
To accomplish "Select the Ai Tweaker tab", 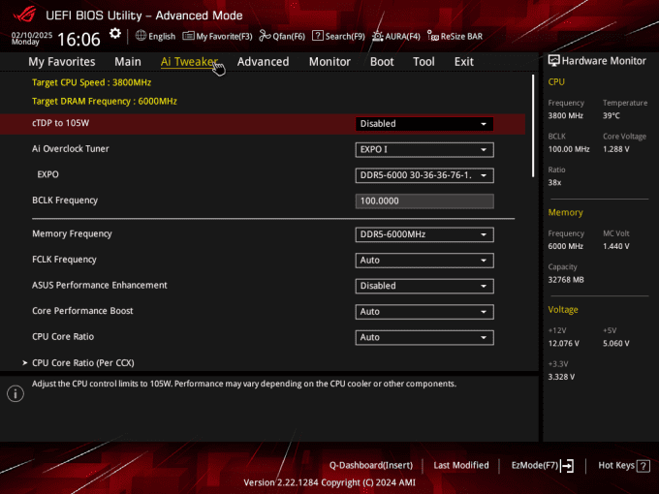I will tap(189, 62).
